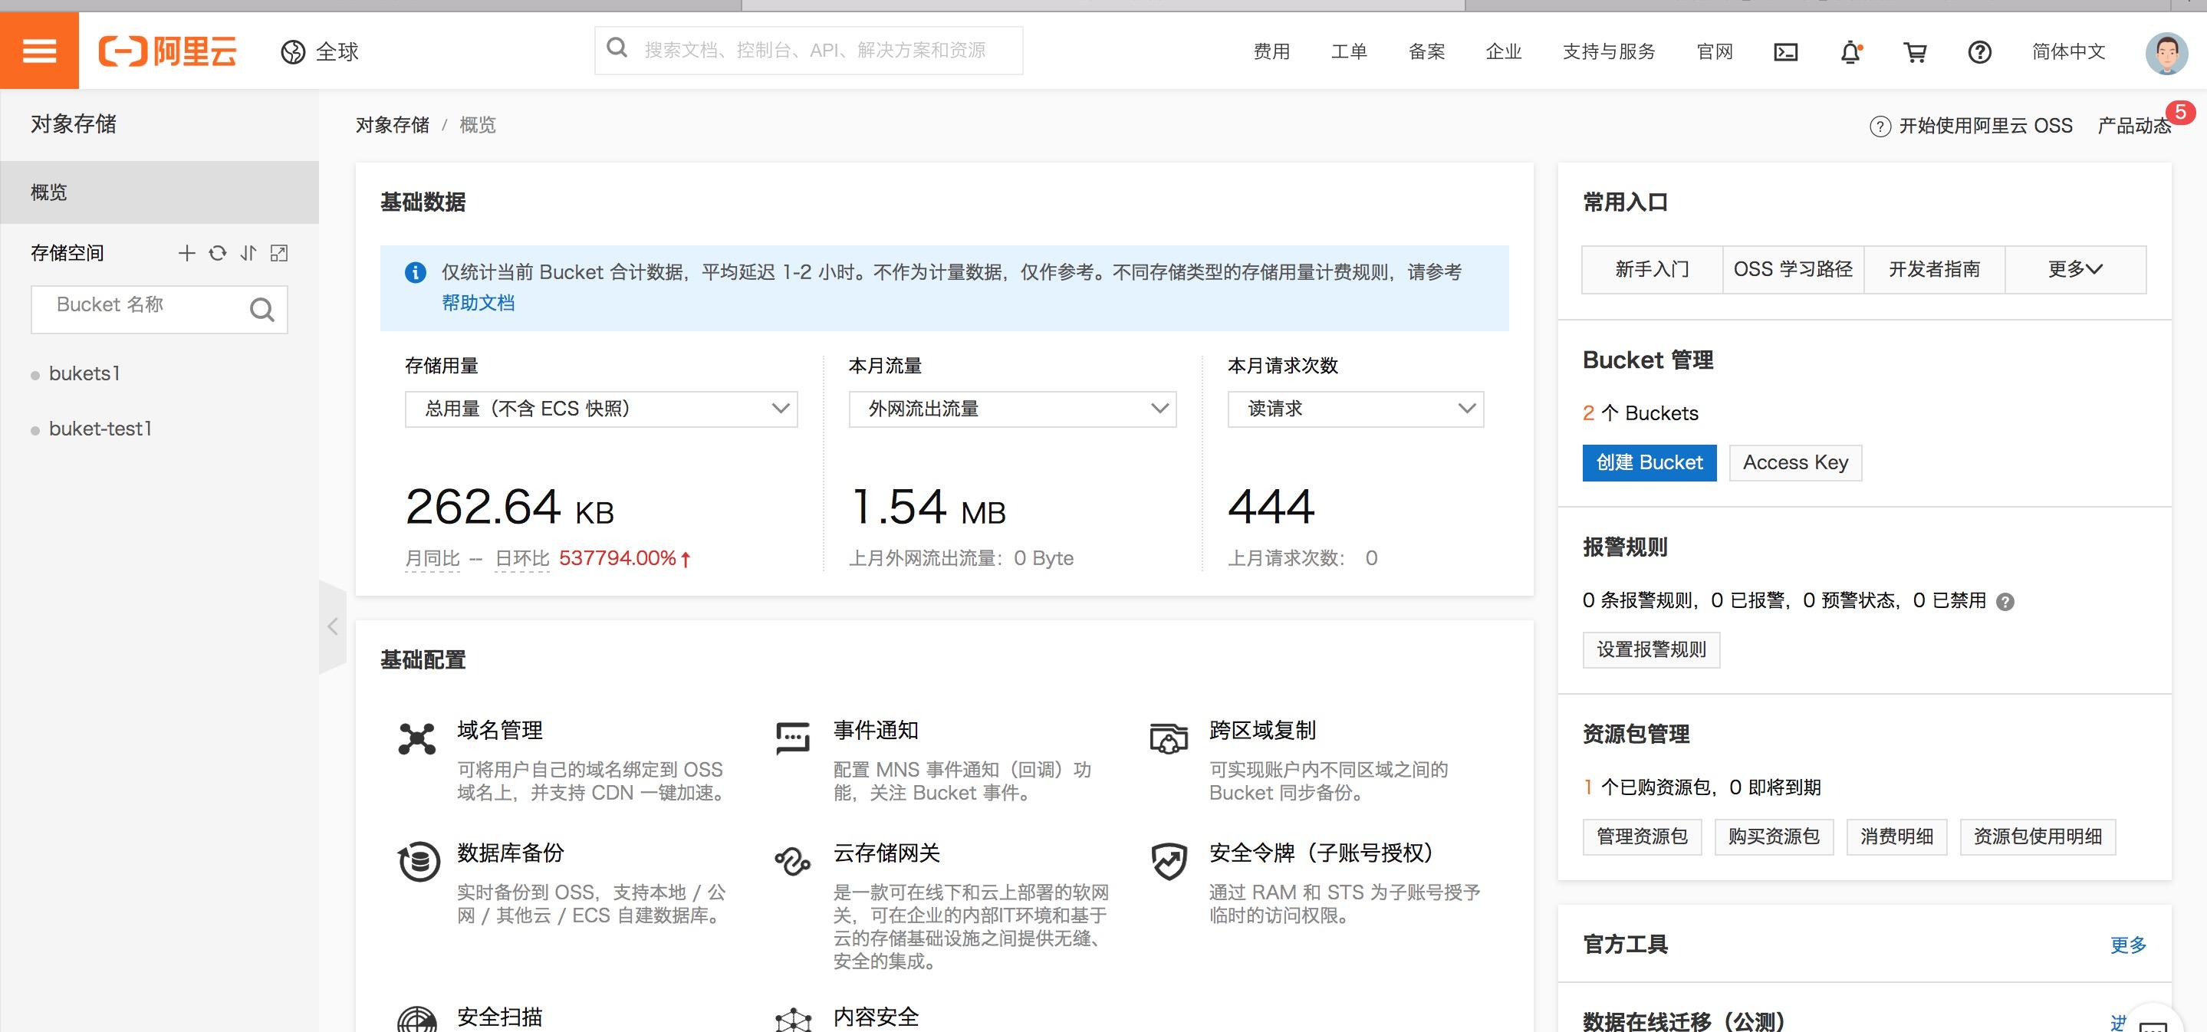The height and width of the screenshot is (1032, 2207).
Task: Open the 支持与服务 menu
Action: click(x=1609, y=52)
